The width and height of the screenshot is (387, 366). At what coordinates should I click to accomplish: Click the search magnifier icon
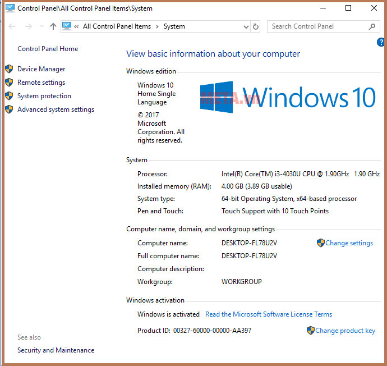[372, 26]
